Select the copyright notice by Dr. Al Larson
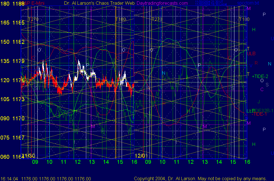 click(x=200, y=178)
